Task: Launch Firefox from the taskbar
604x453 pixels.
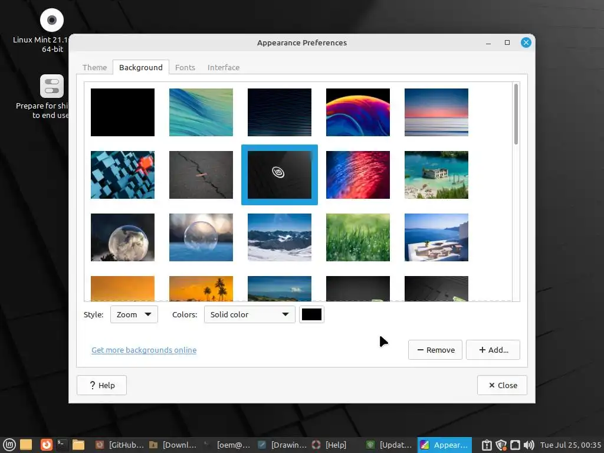Action: pyautogui.click(x=47, y=445)
